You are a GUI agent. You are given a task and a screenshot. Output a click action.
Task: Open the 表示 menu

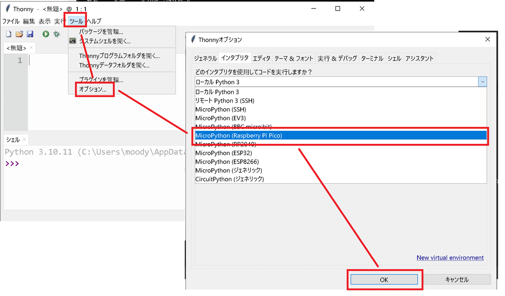pyautogui.click(x=45, y=21)
